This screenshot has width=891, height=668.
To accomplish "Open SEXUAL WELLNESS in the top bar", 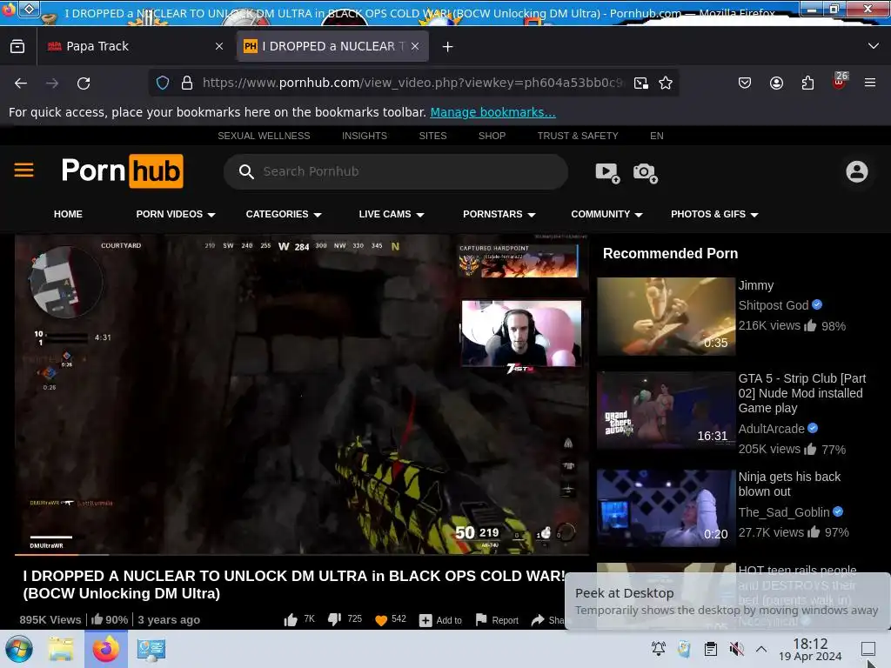I will point(264,136).
